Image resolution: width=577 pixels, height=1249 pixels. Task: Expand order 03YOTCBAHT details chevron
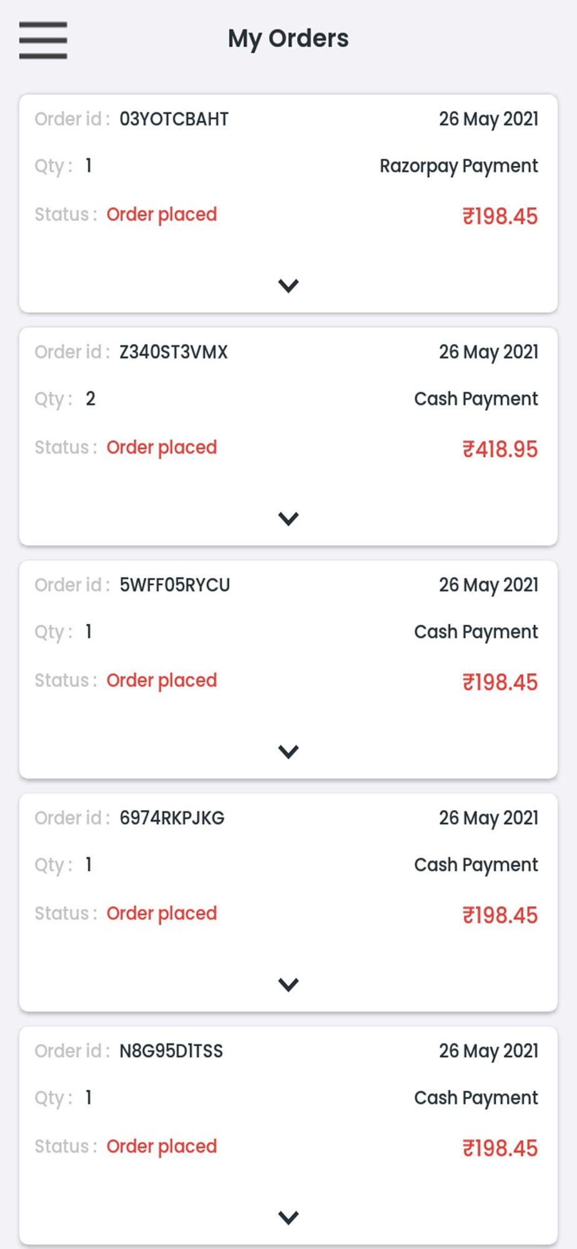pos(288,285)
